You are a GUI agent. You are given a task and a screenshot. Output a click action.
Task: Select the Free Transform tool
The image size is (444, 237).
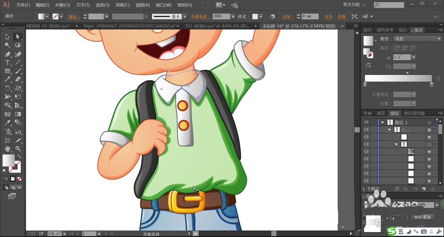18,96
